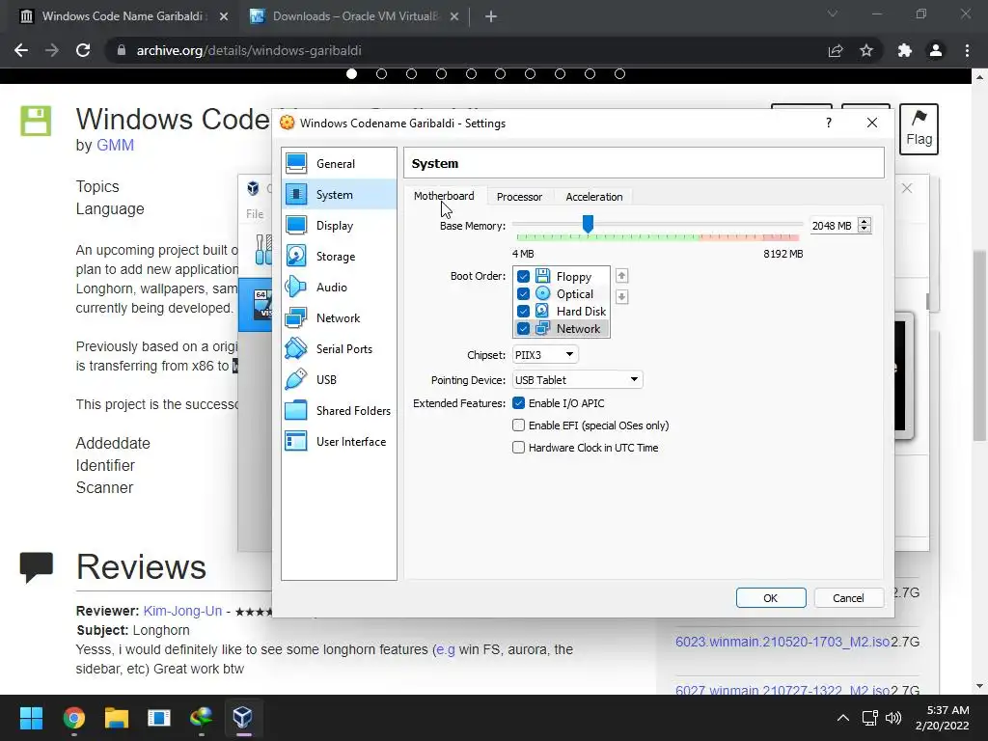Image resolution: width=988 pixels, height=741 pixels.
Task: Open the Network settings category
Action: [339, 318]
